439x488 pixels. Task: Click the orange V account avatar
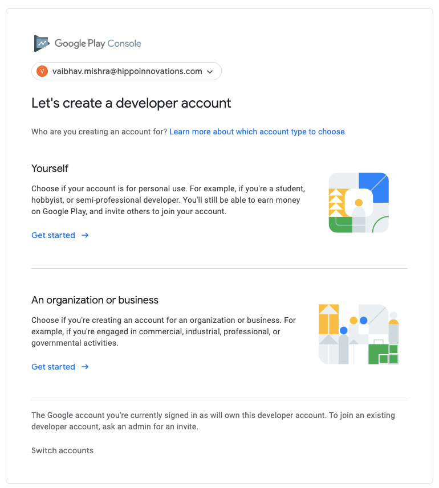tap(42, 71)
